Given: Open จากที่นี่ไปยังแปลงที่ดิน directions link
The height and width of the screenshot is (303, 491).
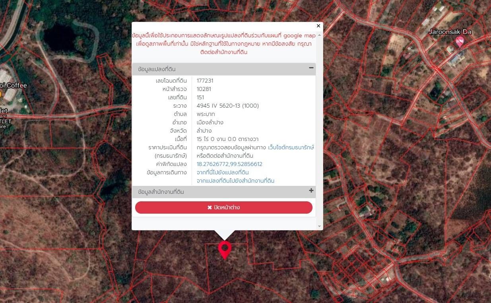Looking at the screenshot, I should pyautogui.click(x=223, y=172).
